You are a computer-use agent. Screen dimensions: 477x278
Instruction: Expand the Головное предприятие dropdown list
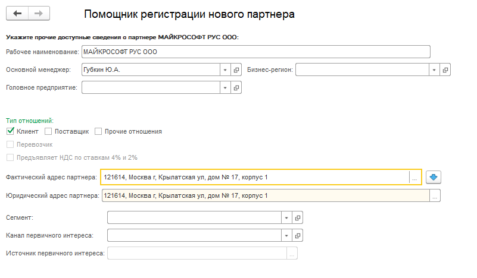tap(225, 88)
